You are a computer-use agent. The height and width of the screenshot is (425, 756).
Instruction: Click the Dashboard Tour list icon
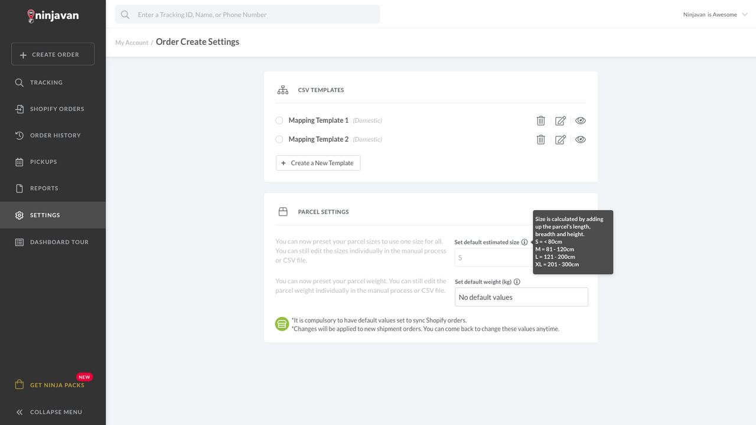(19, 242)
